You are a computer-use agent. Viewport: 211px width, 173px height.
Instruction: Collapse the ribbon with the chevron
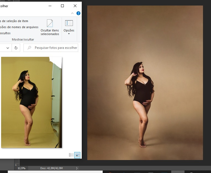tap(72, 13)
